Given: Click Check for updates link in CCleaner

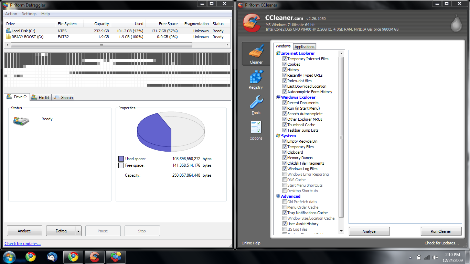Looking at the screenshot, I should coord(442,243).
